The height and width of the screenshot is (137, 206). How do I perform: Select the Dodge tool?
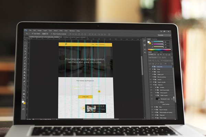pos(24,78)
